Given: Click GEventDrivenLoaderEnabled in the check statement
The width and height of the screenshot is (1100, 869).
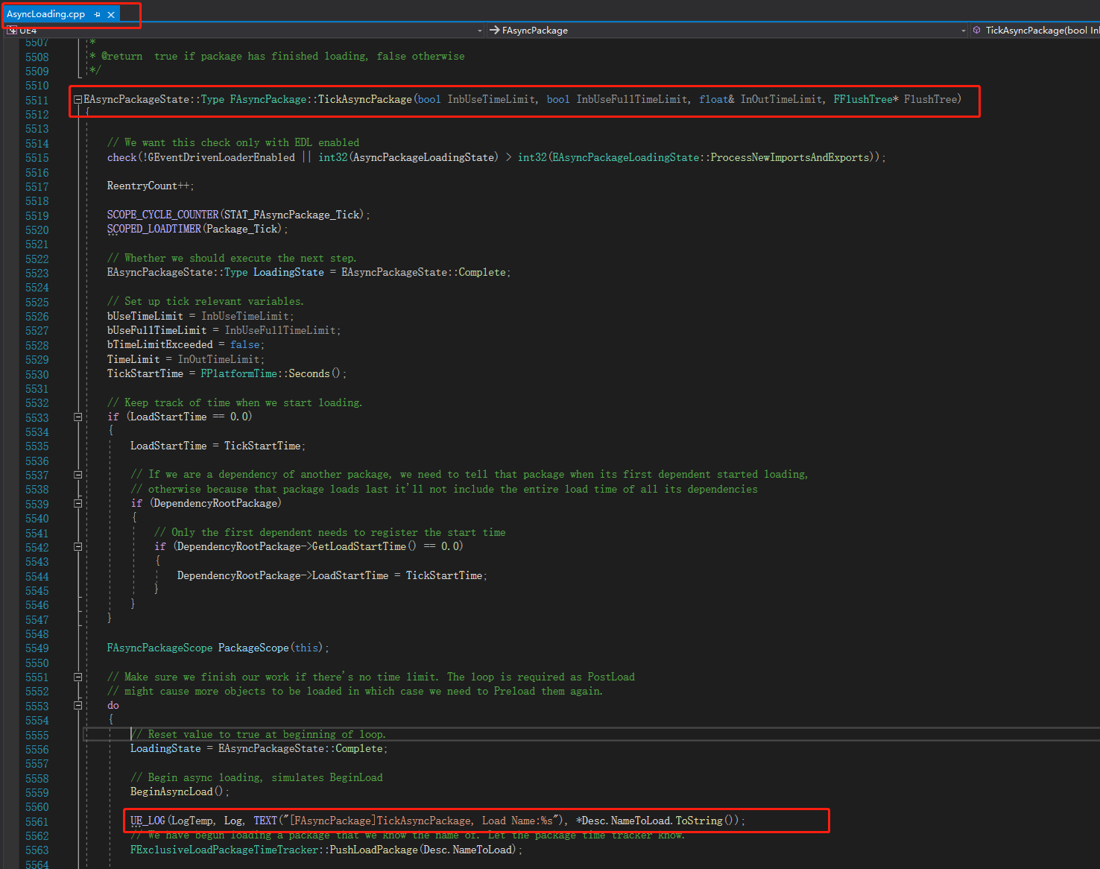Looking at the screenshot, I should pos(221,157).
